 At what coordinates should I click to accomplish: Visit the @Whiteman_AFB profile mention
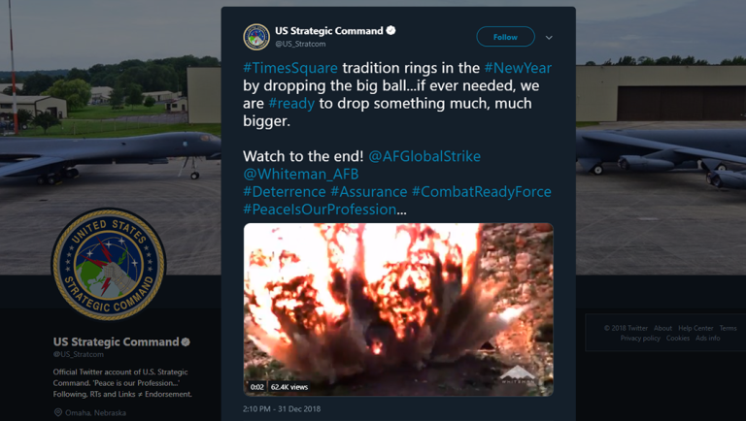pos(300,174)
